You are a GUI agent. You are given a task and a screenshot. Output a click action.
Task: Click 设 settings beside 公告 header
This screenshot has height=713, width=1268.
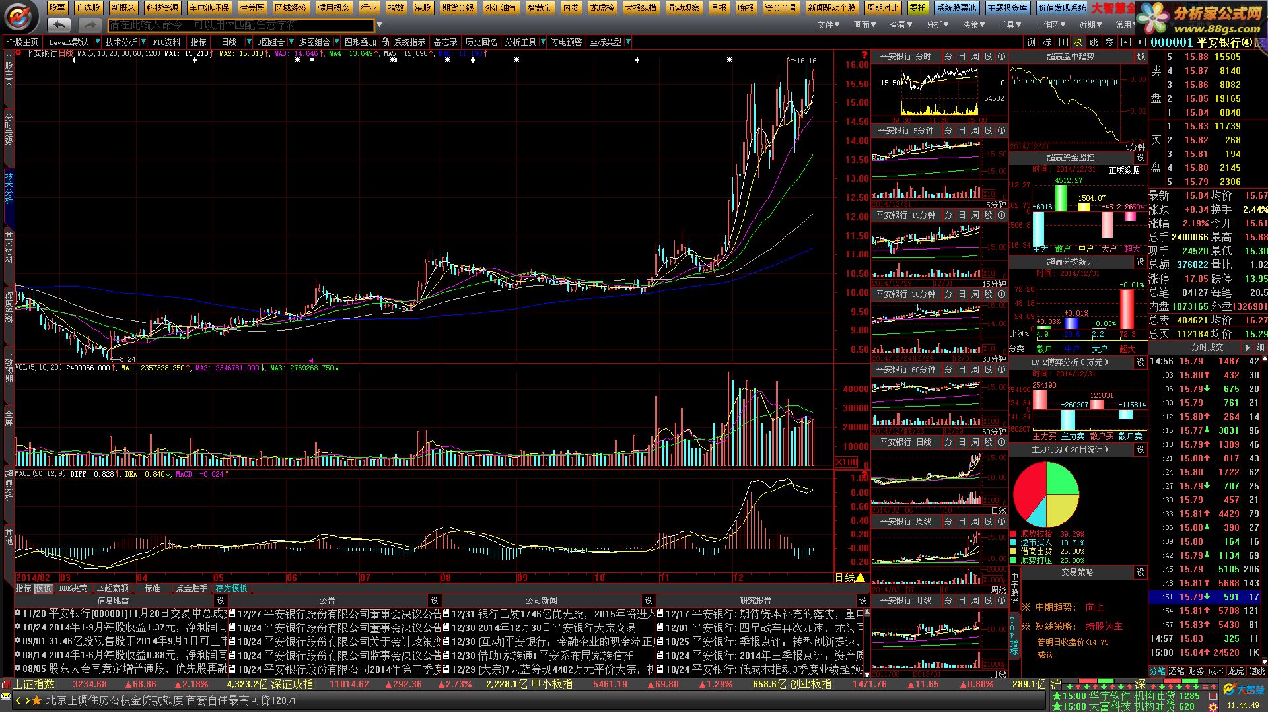[434, 601]
